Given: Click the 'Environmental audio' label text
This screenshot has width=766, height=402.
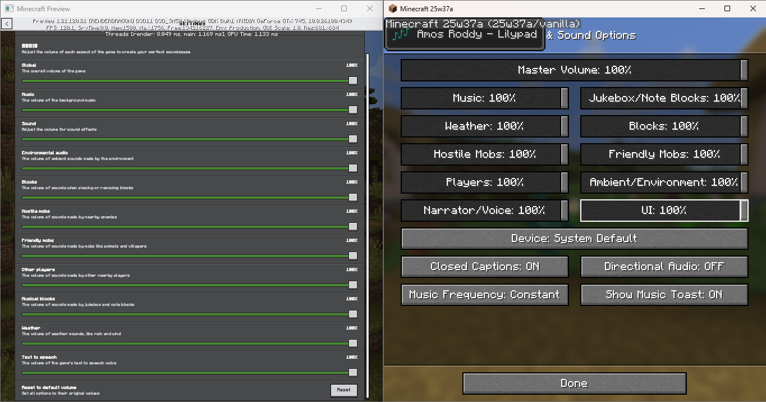Looking at the screenshot, I should (45, 153).
